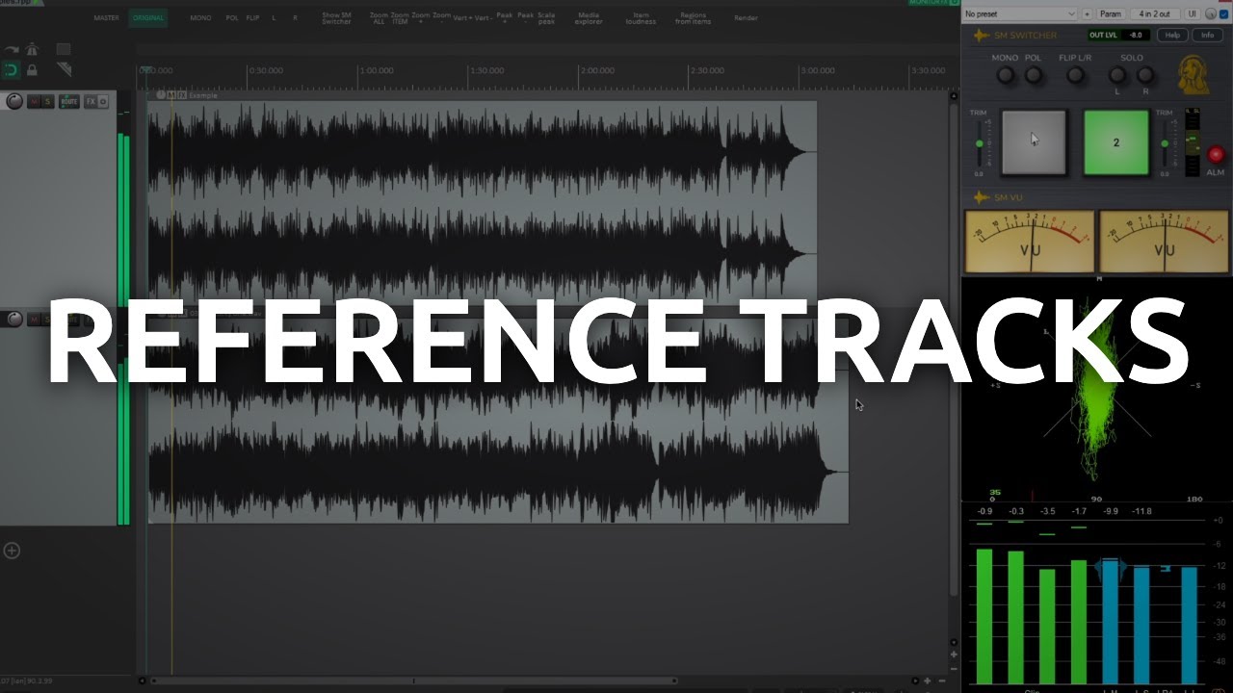
Task: Click the -0.9 peak value readout
Action: [984, 511]
